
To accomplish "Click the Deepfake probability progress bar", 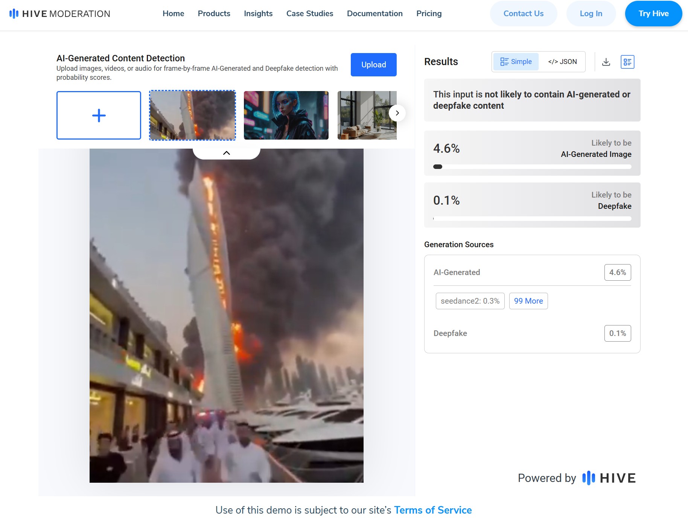I will 532,219.
